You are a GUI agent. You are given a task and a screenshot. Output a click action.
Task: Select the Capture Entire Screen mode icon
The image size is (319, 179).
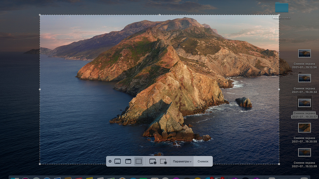tap(118, 161)
